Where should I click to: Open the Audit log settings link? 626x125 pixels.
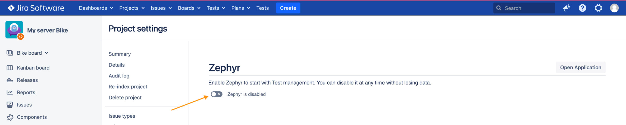(119, 76)
